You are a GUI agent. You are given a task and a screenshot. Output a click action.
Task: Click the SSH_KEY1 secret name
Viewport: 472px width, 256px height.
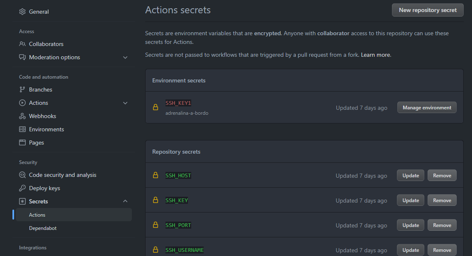click(178, 103)
